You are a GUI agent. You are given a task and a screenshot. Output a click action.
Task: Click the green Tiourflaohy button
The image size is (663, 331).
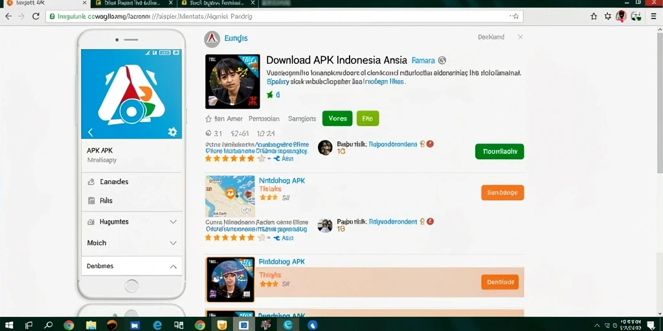(x=499, y=151)
